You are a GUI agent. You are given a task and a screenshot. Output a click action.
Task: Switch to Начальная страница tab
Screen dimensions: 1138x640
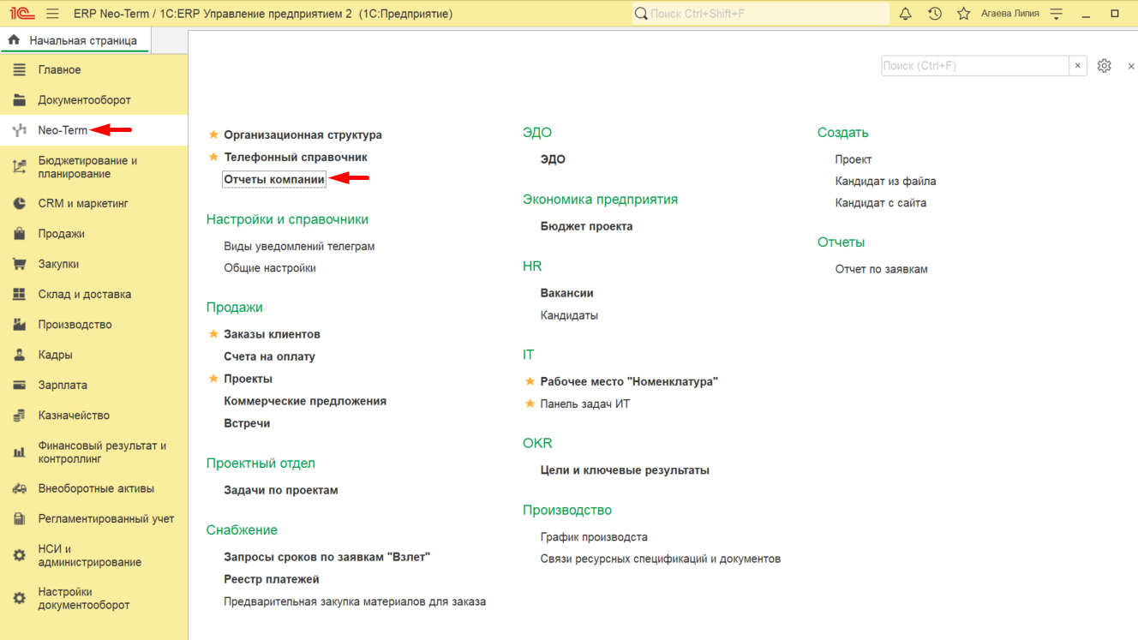click(75, 40)
